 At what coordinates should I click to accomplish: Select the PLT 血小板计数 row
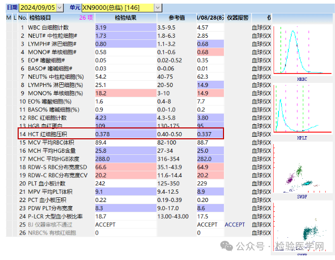click(139, 183)
